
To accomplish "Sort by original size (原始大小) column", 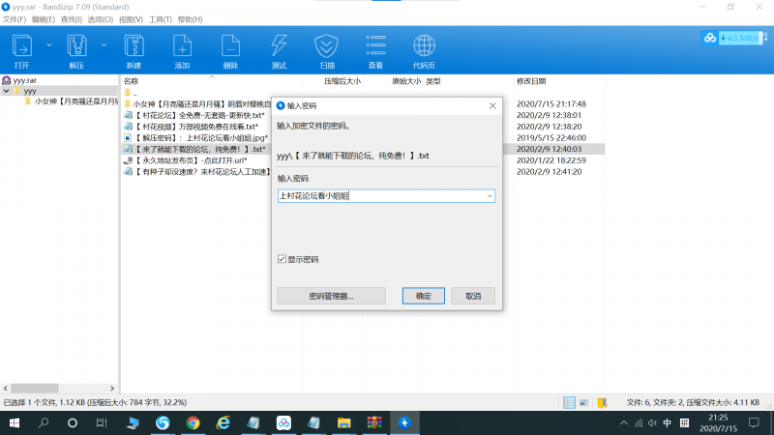I will pos(406,81).
